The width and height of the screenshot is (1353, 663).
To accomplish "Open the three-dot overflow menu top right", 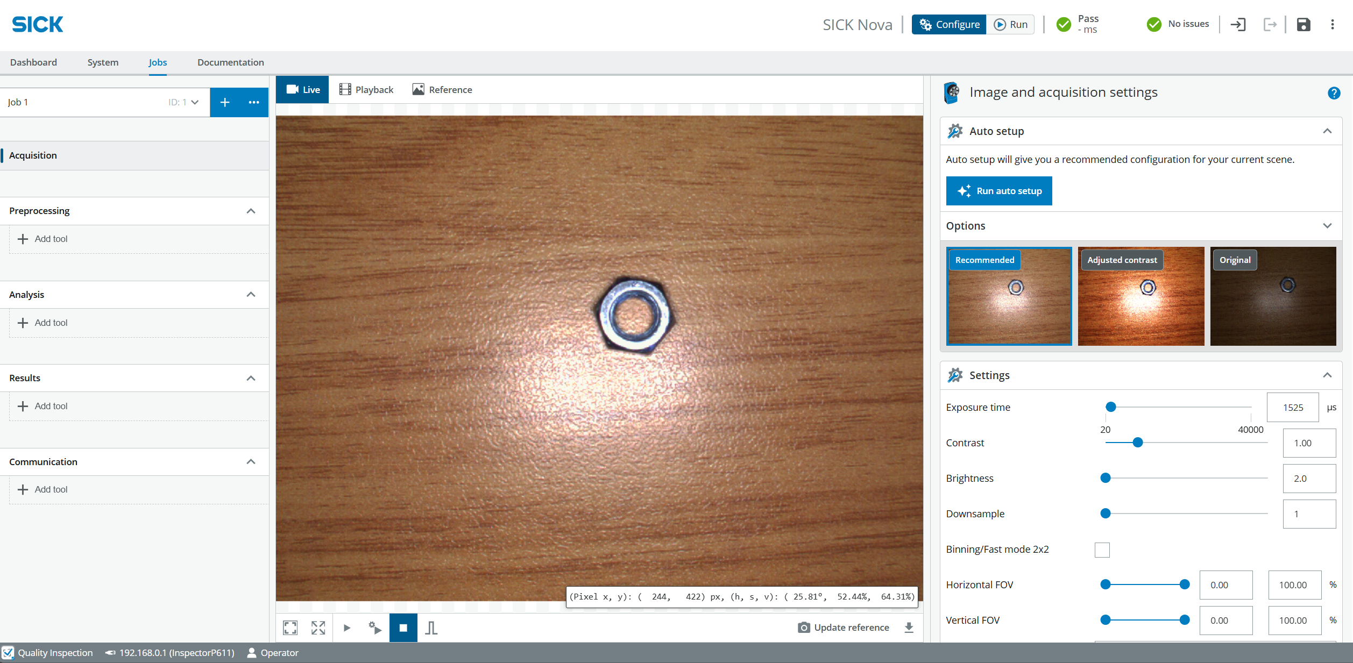I will (x=1333, y=24).
